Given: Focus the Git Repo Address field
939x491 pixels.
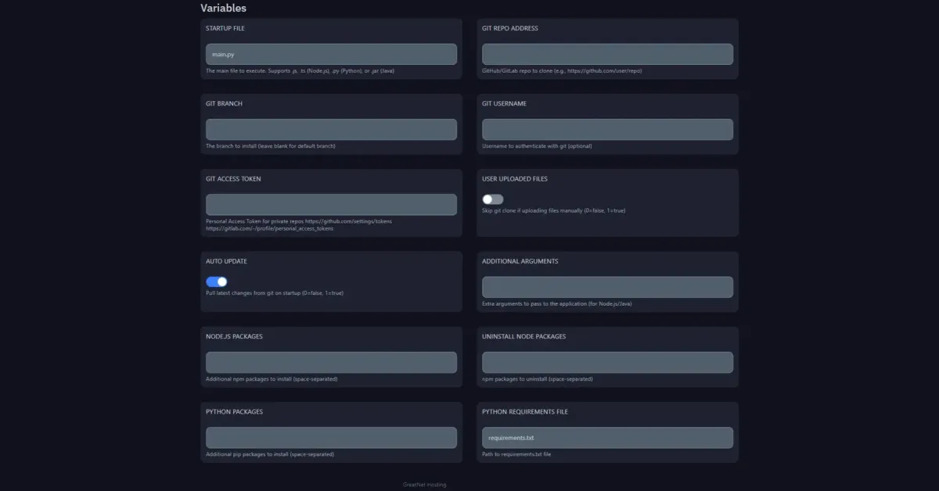Looking at the screenshot, I should (607, 54).
